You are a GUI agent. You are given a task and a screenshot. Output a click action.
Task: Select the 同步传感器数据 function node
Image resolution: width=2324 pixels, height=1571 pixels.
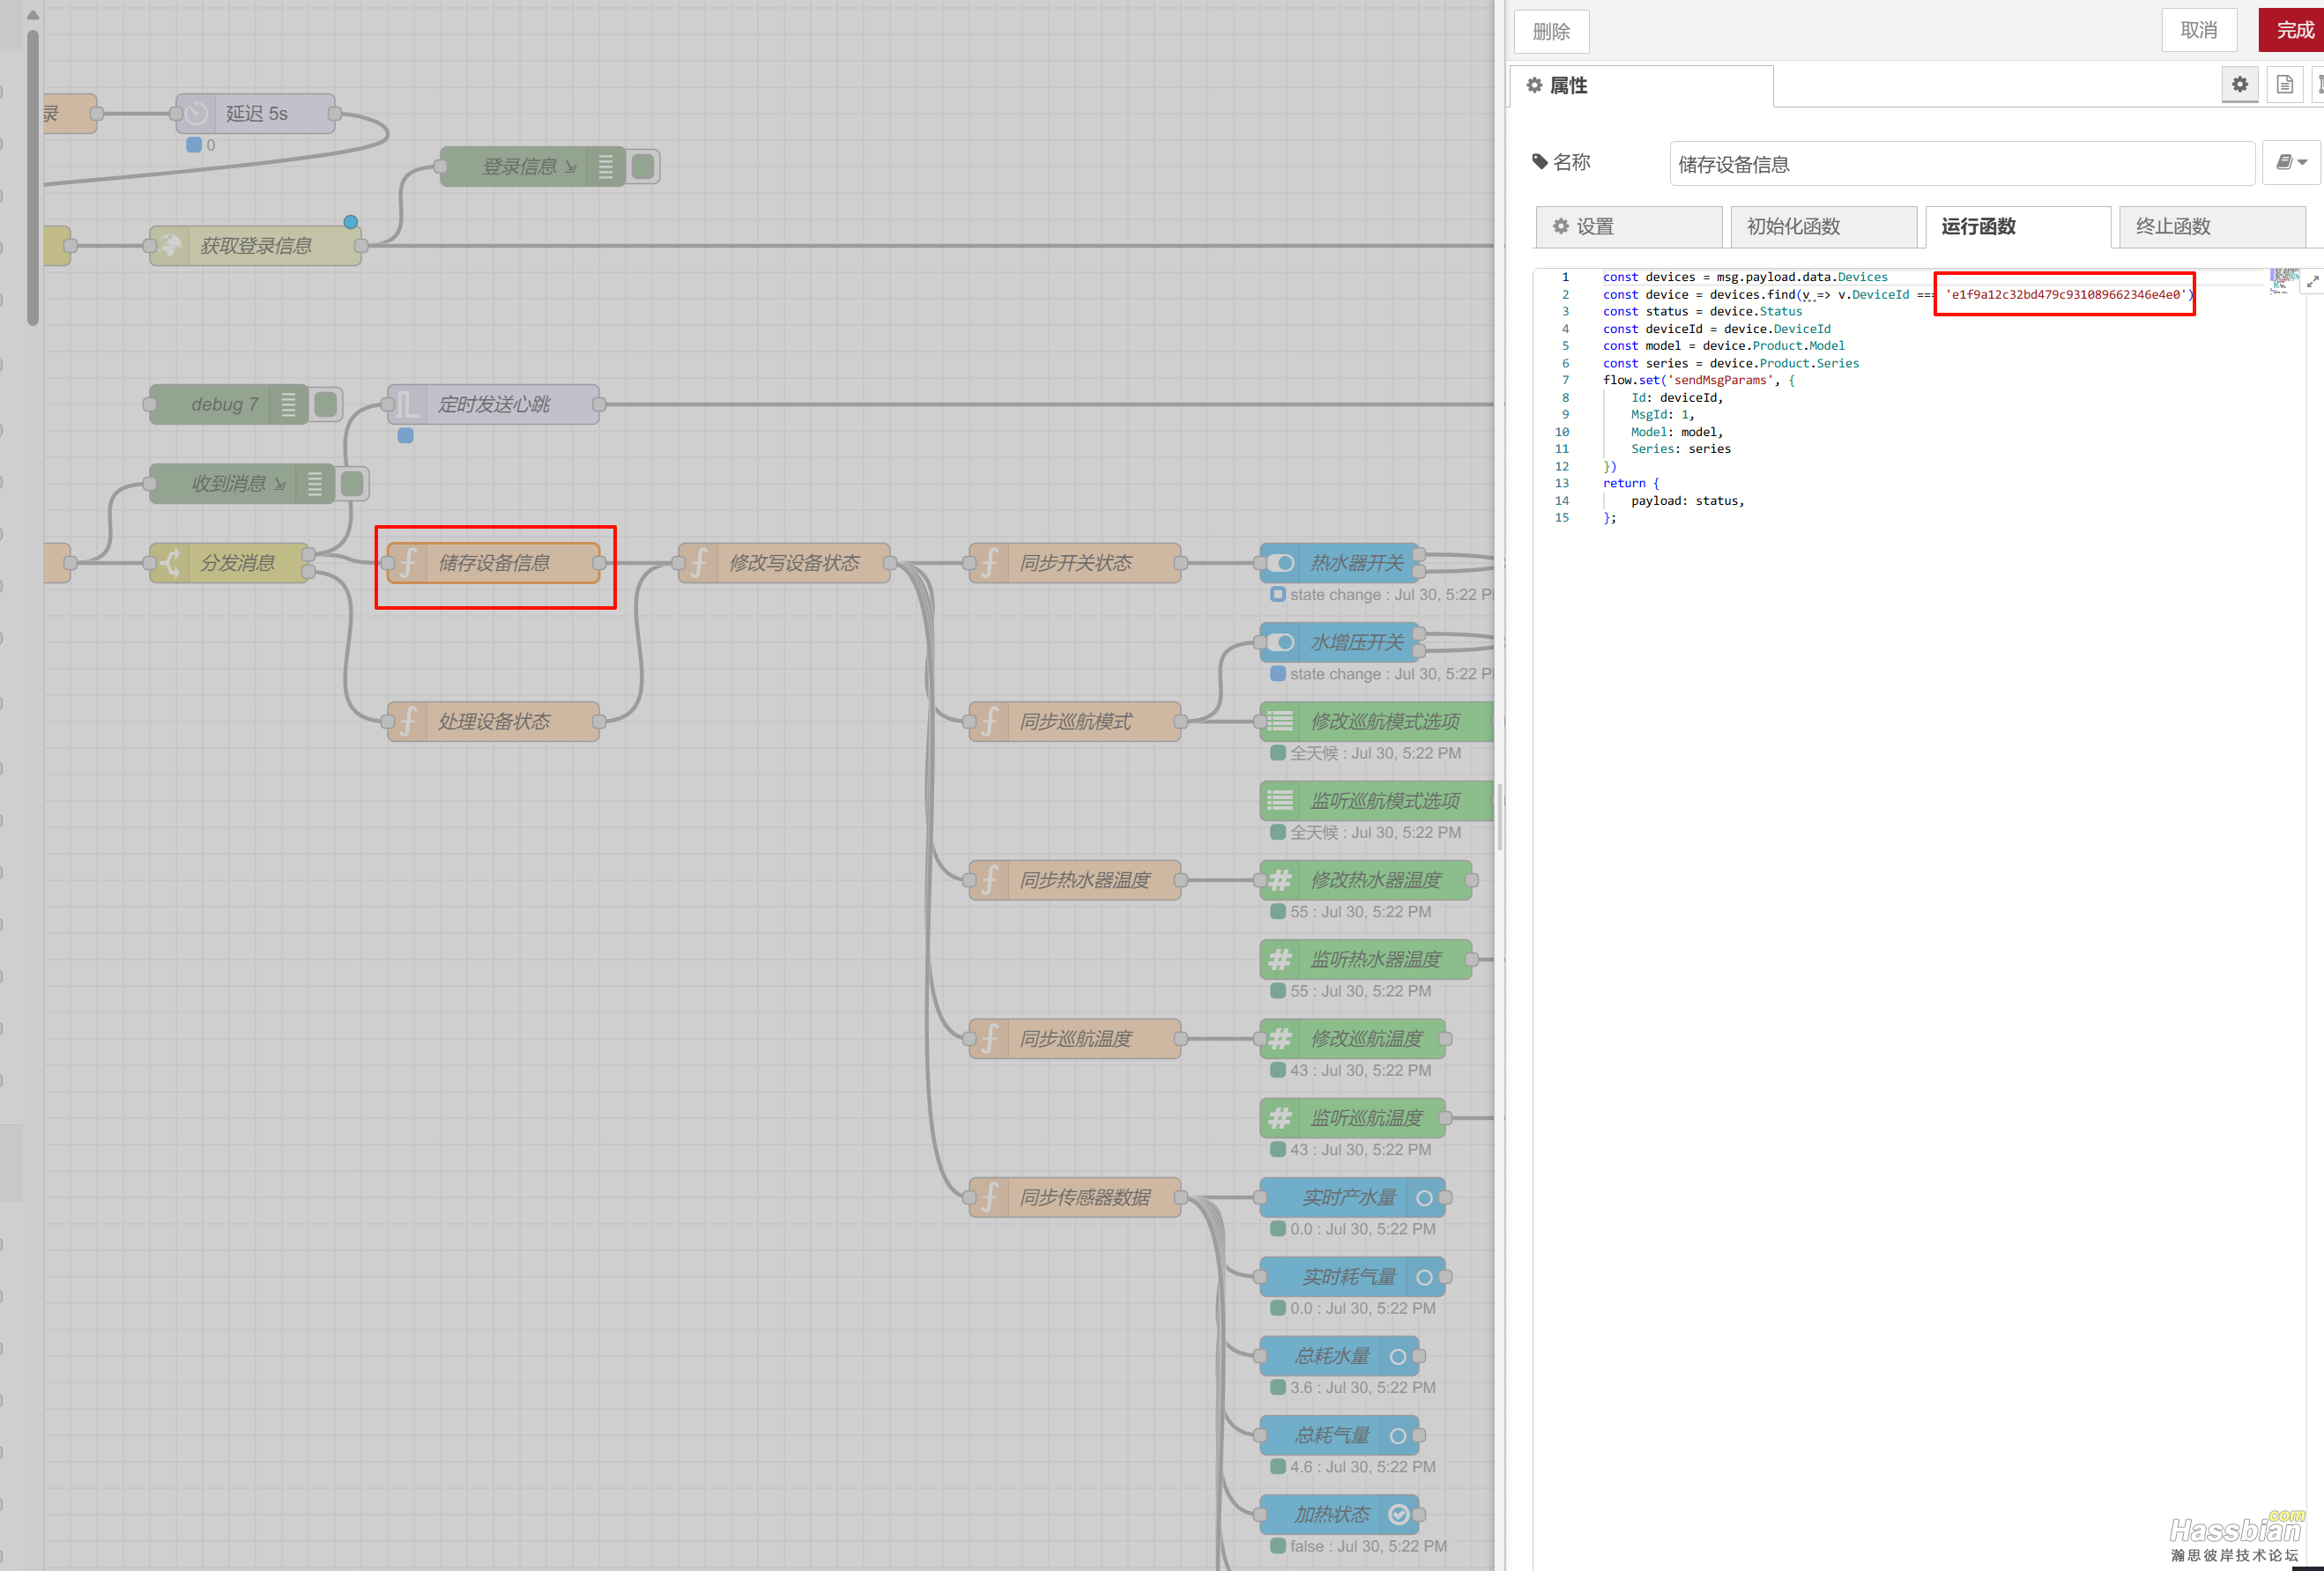(1075, 1197)
